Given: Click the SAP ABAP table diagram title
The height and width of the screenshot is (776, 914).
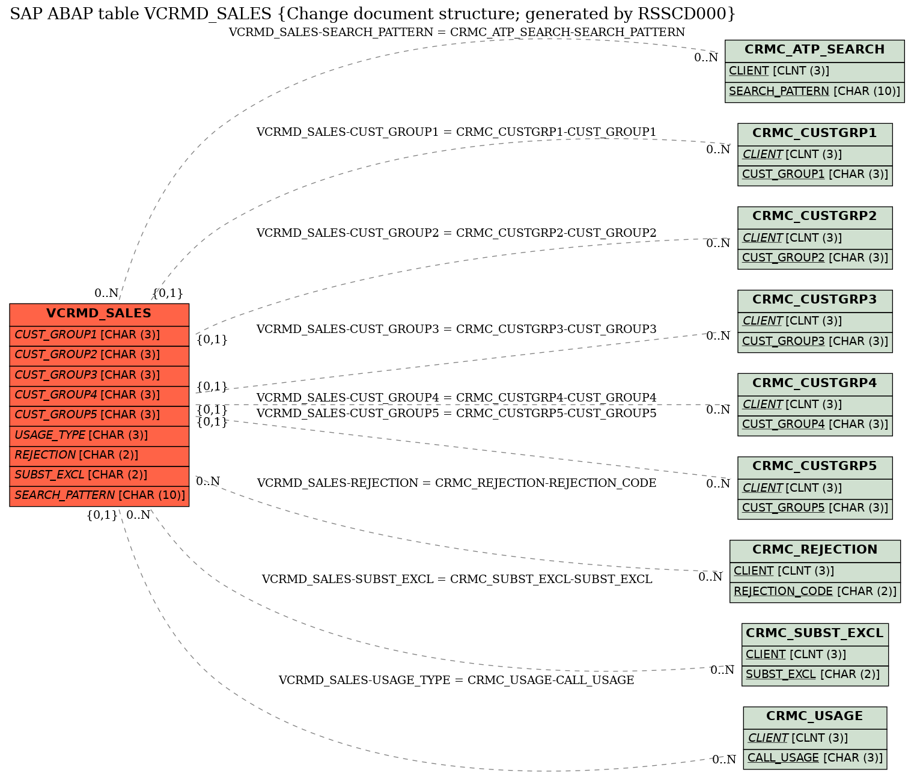Looking at the screenshot, I should point(373,14).
